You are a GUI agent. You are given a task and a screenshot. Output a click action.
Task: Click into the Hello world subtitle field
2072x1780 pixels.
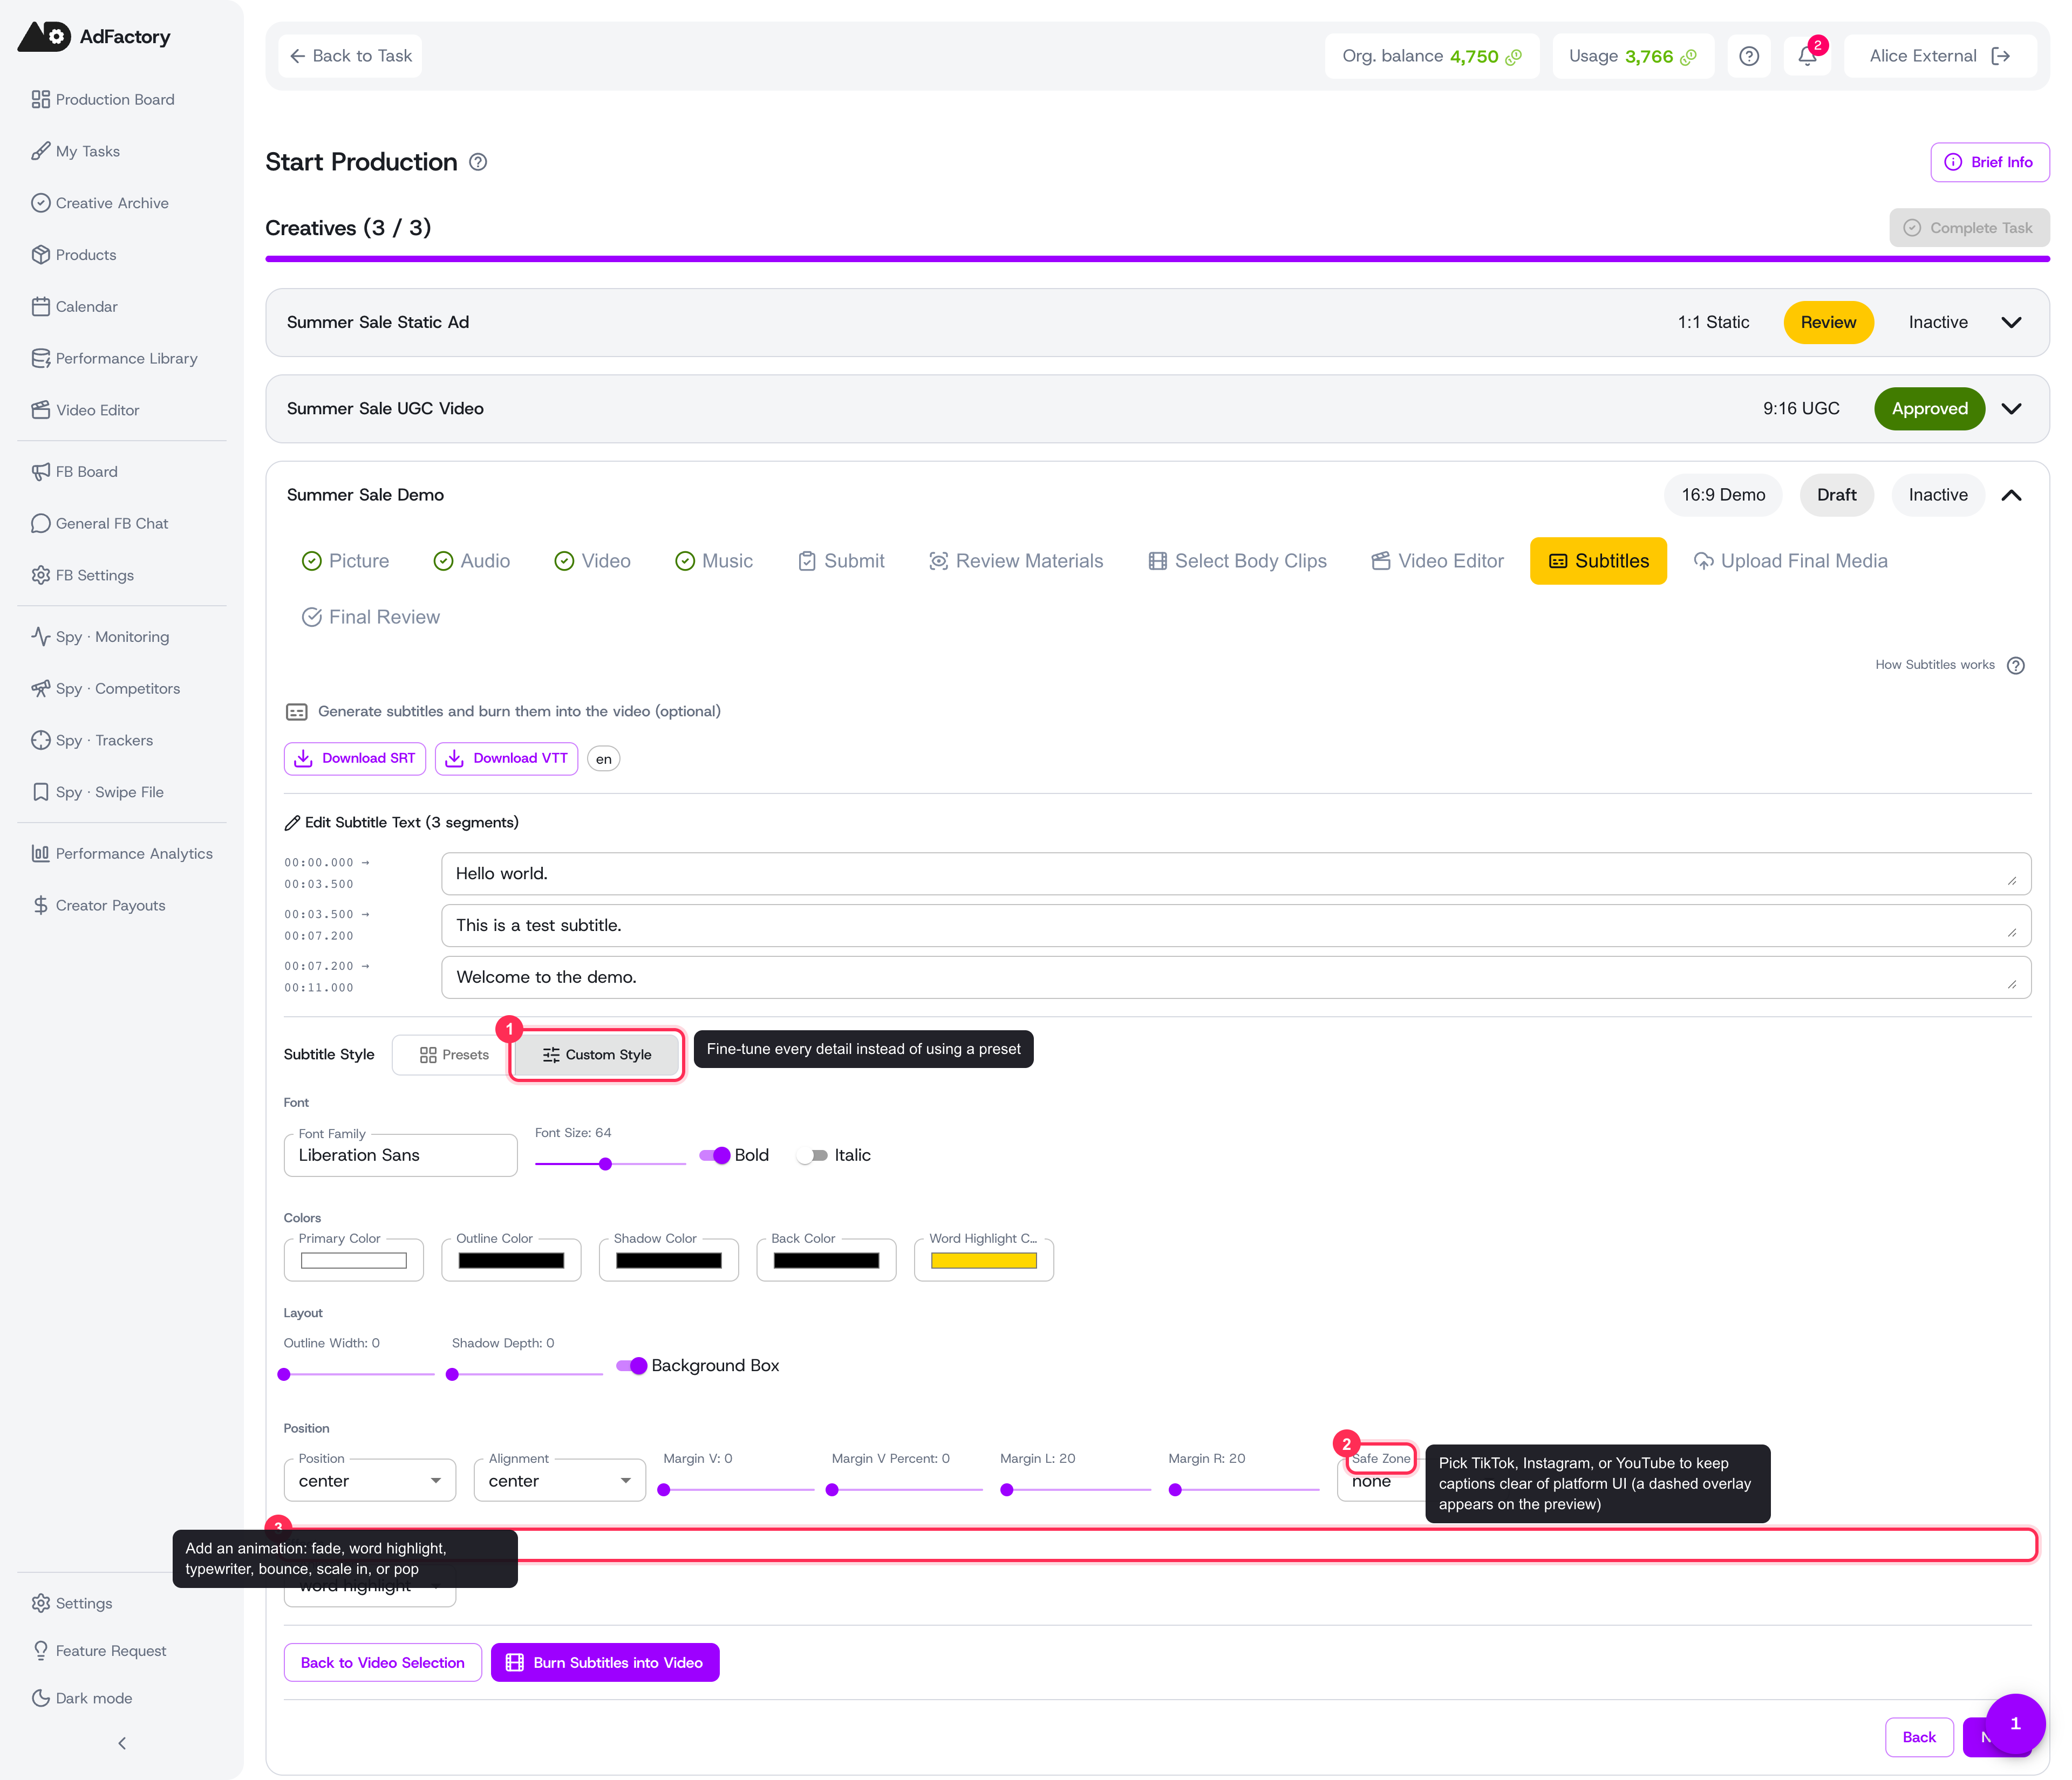pos(1236,874)
